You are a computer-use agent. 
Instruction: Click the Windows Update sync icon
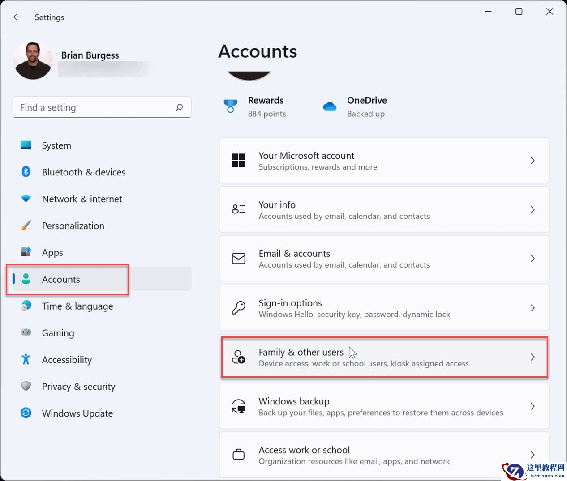click(26, 413)
